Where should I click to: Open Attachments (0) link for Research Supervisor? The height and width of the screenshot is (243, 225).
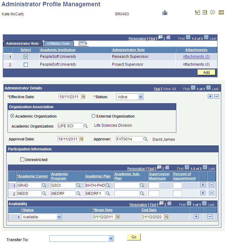(x=196, y=57)
